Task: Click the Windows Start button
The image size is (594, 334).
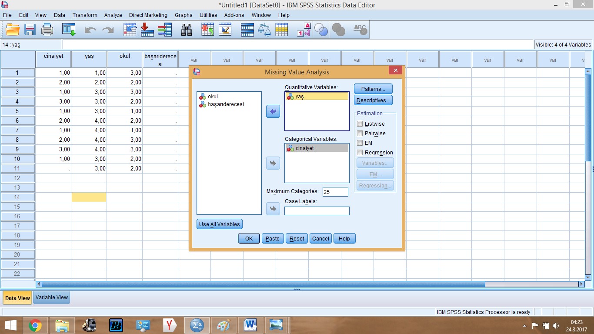Action: pyautogui.click(x=10, y=325)
